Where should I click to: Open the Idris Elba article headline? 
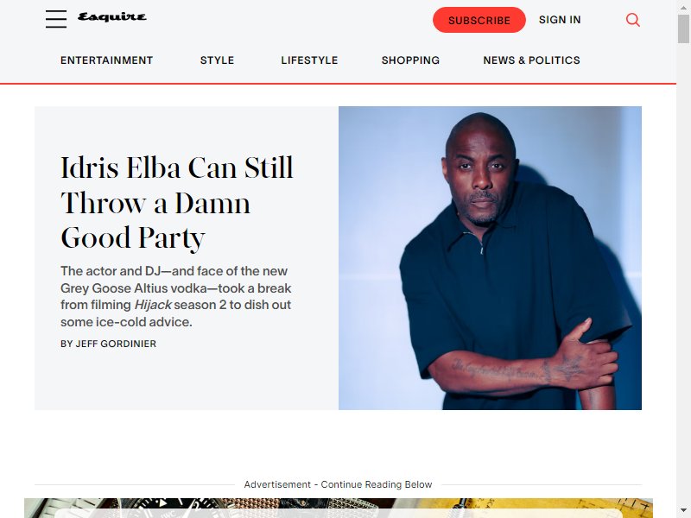[177, 203]
